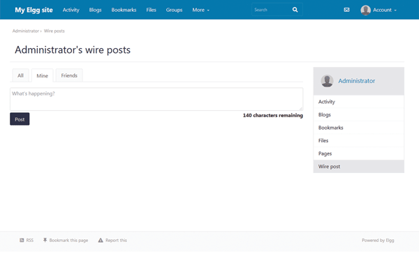This screenshot has width=419, height=279.
Task: Click the RSS feed icon in footer
Action: click(x=22, y=240)
